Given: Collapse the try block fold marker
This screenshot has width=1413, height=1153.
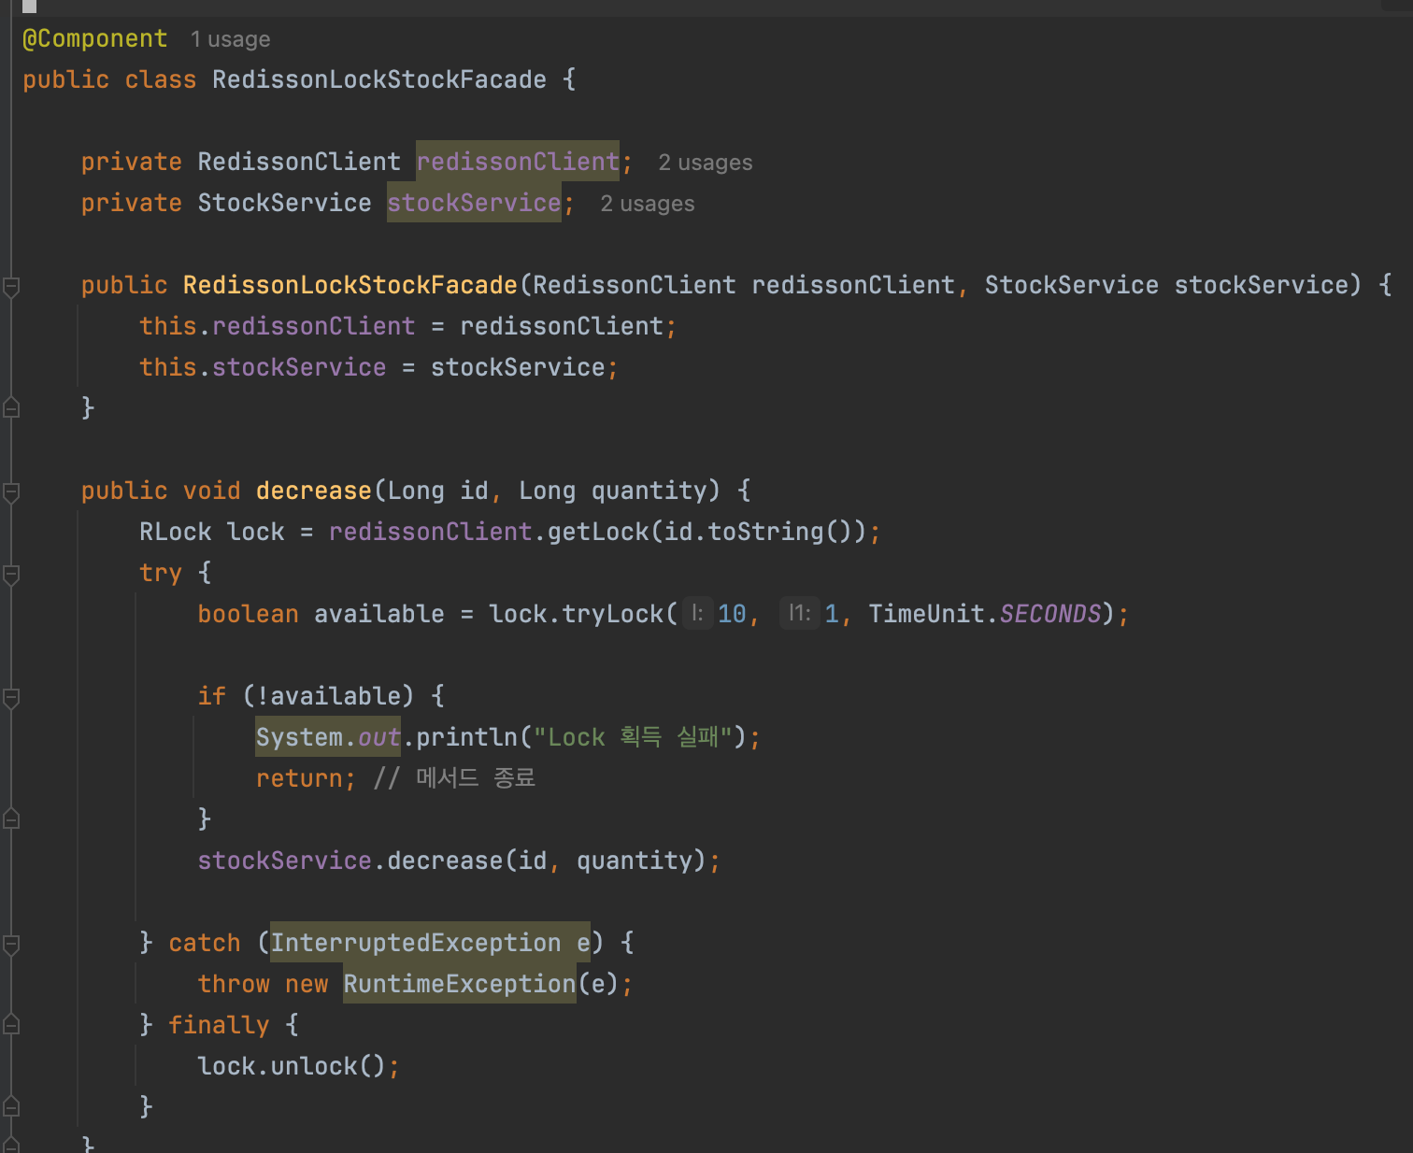Looking at the screenshot, I should point(11,576).
